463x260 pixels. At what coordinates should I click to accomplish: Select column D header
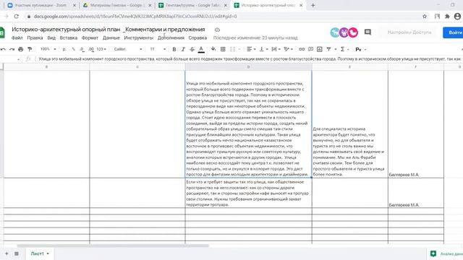click(248, 67)
